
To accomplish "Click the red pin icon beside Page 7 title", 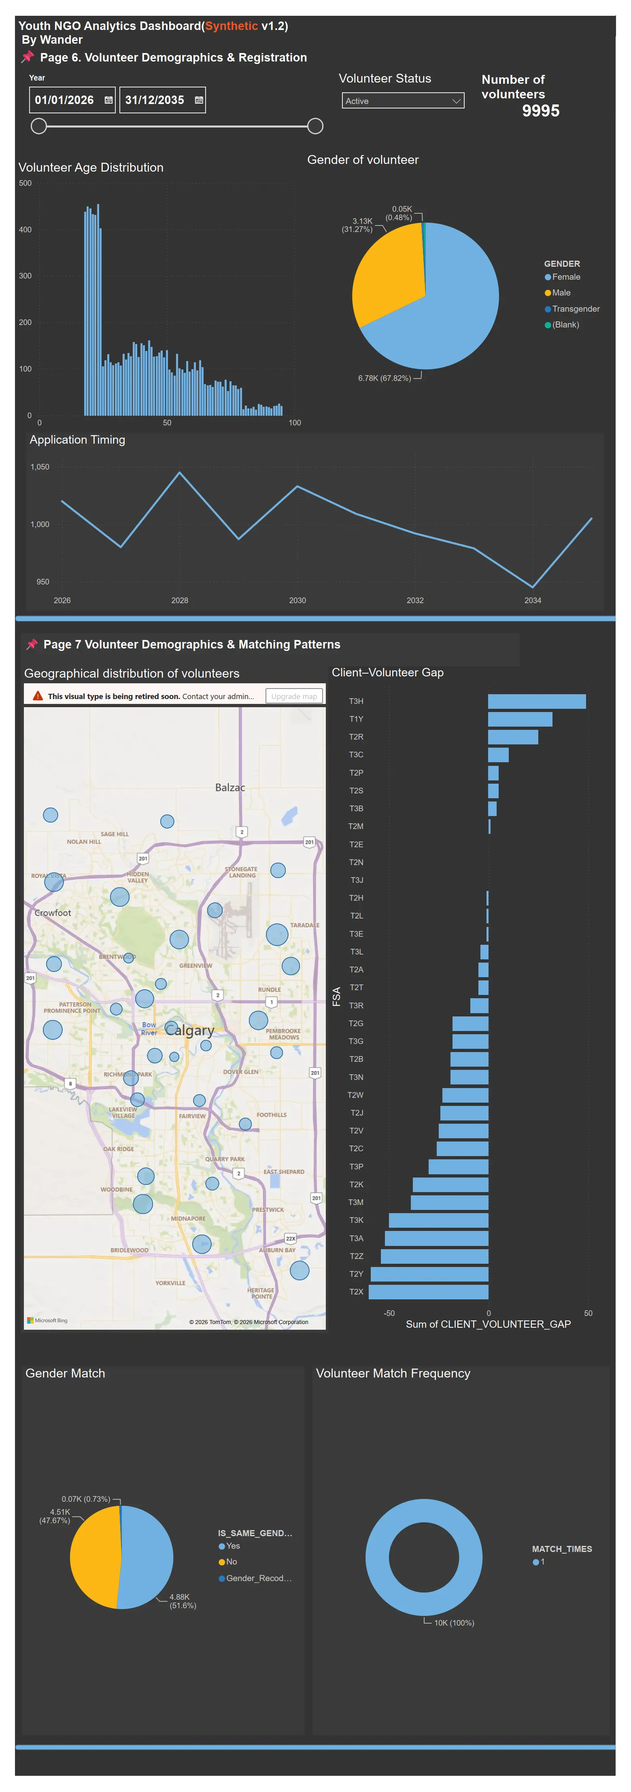I will [x=31, y=644].
